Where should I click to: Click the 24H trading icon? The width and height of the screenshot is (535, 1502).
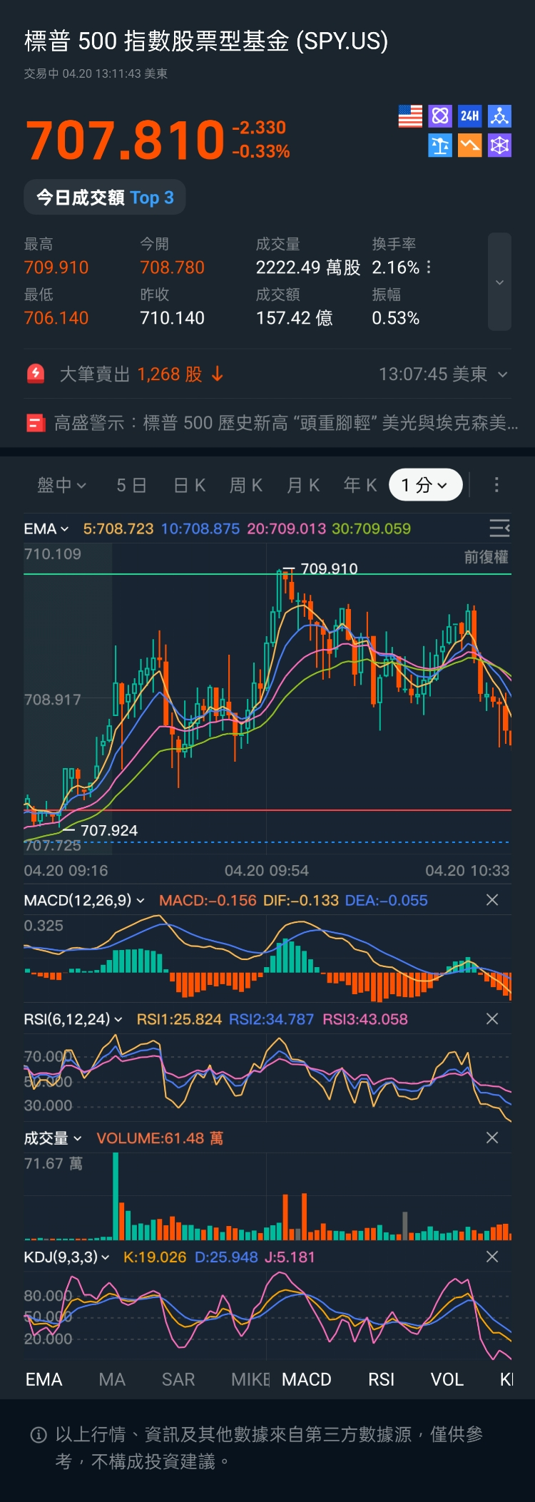[469, 116]
